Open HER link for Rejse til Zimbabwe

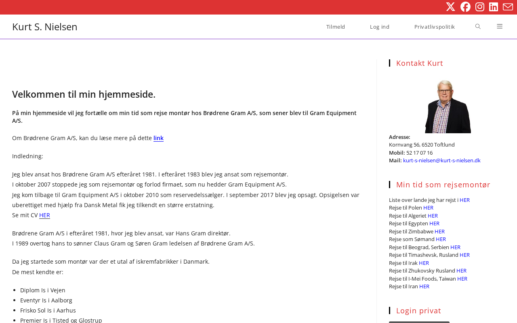click(439, 231)
